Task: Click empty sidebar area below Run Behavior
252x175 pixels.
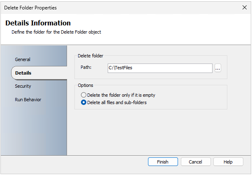Action: [x=34, y=131]
